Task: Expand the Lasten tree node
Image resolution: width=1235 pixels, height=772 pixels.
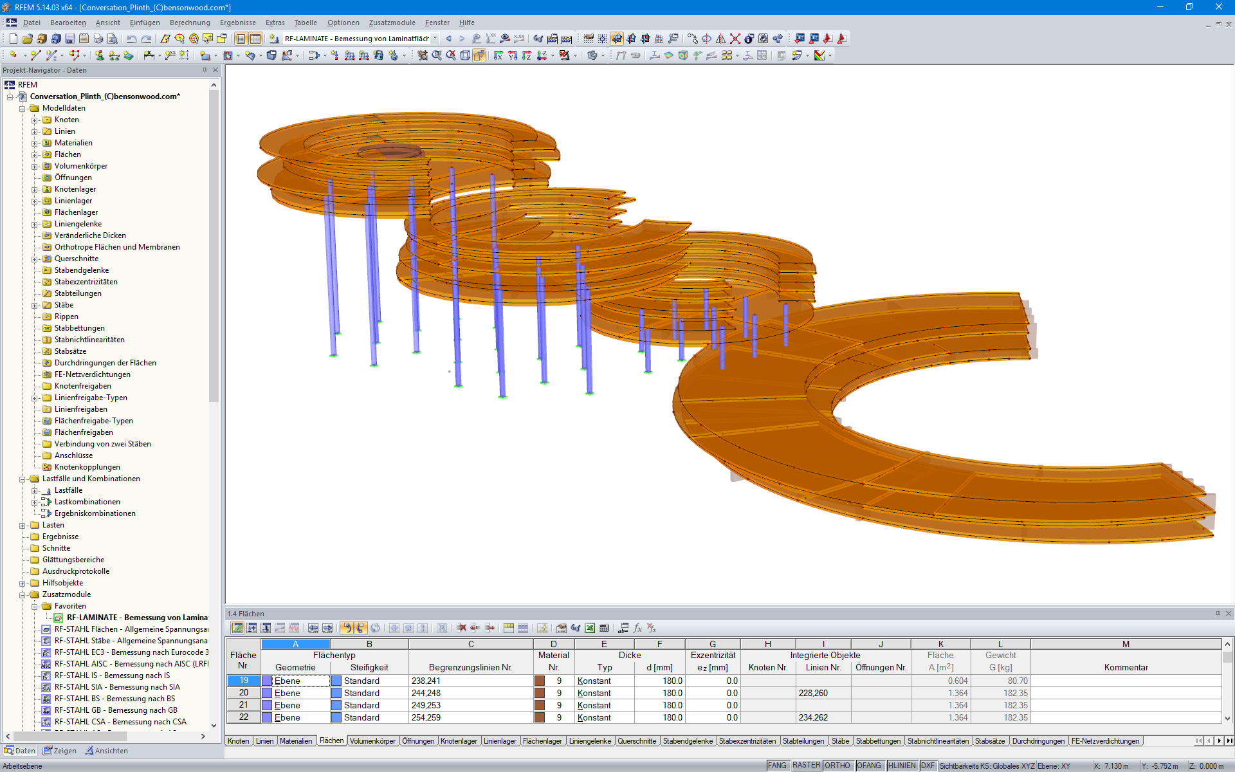Action: [22, 525]
